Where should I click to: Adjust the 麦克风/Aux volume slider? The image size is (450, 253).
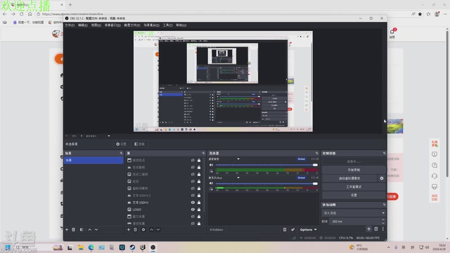(x=267, y=183)
